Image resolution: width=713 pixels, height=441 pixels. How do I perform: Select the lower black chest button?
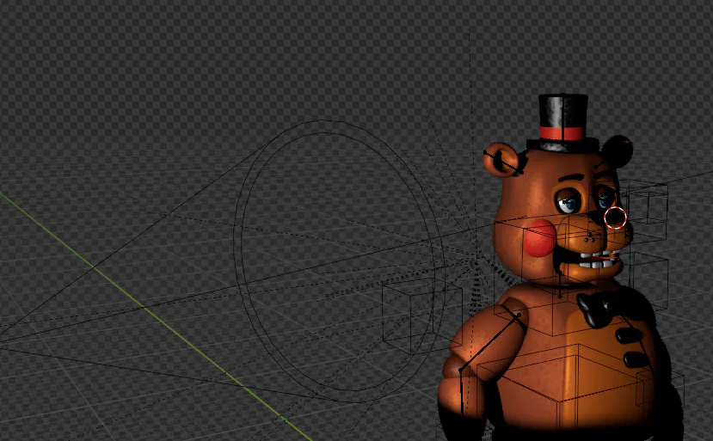tap(636, 359)
